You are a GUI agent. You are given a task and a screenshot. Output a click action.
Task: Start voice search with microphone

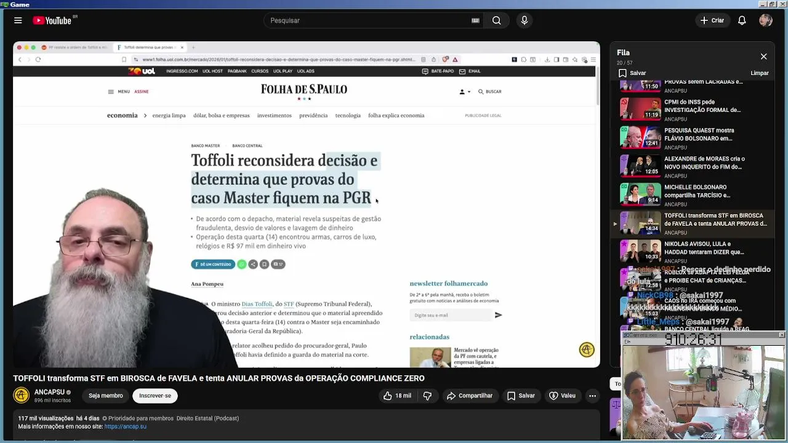click(525, 20)
